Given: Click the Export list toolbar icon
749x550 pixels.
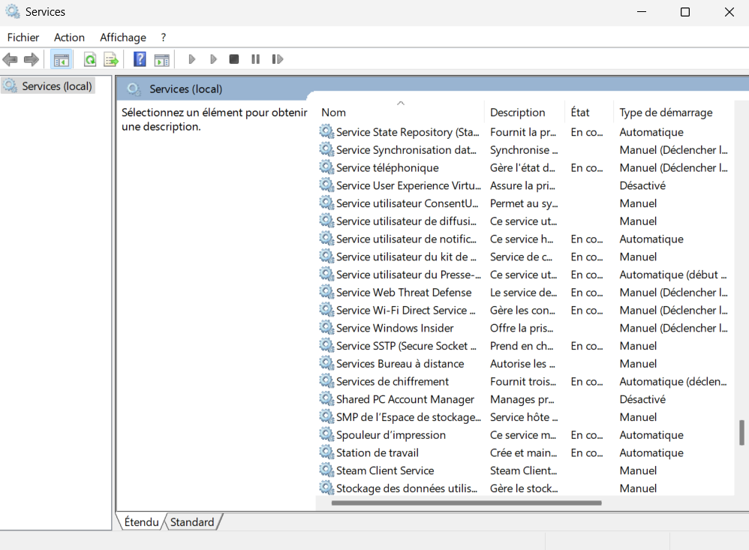Looking at the screenshot, I should pyautogui.click(x=111, y=60).
